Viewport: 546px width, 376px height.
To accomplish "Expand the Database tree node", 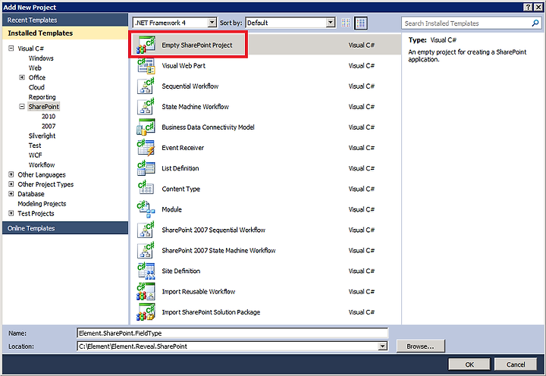I will [x=11, y=194].
